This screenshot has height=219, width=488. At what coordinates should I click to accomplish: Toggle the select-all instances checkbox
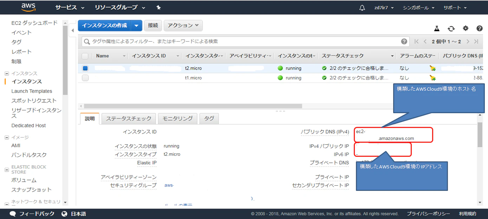(x=85, y=56)
